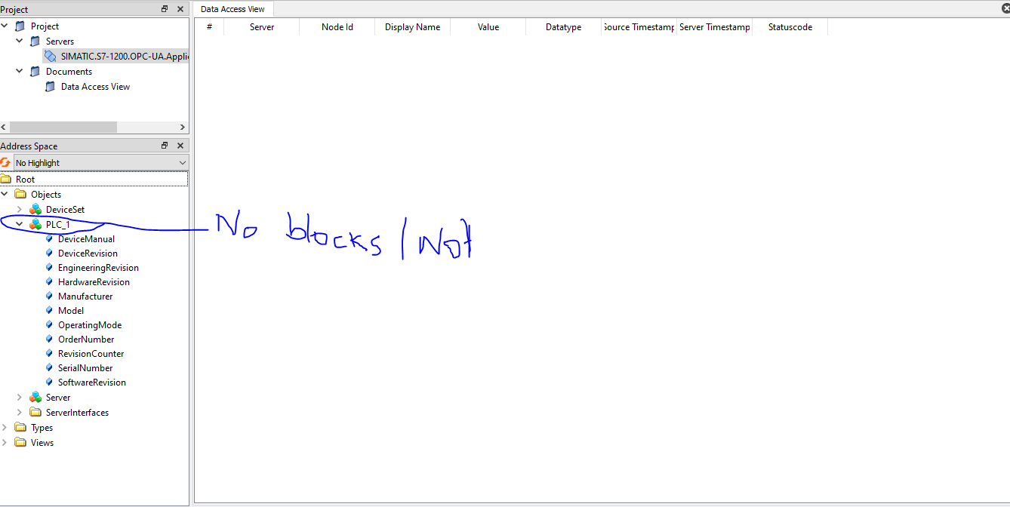Screen dimensions: 1010x507
Task: Click the DeviceManual variable icon
Action: (49, 238)
